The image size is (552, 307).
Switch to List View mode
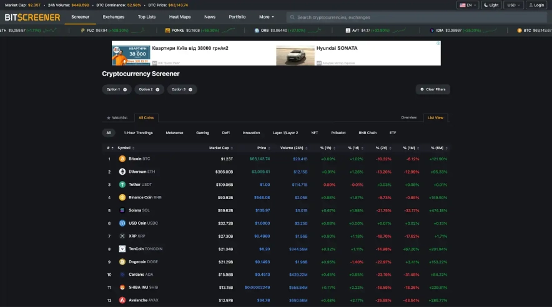pos(435,117)
